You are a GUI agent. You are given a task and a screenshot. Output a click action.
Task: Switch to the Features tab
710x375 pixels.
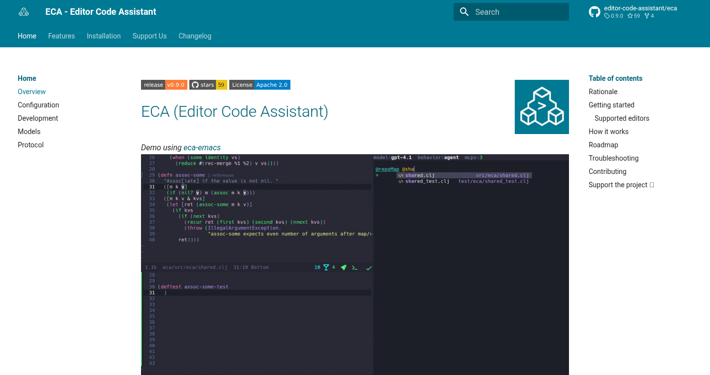pyautogui.click(x=62, y=36)
